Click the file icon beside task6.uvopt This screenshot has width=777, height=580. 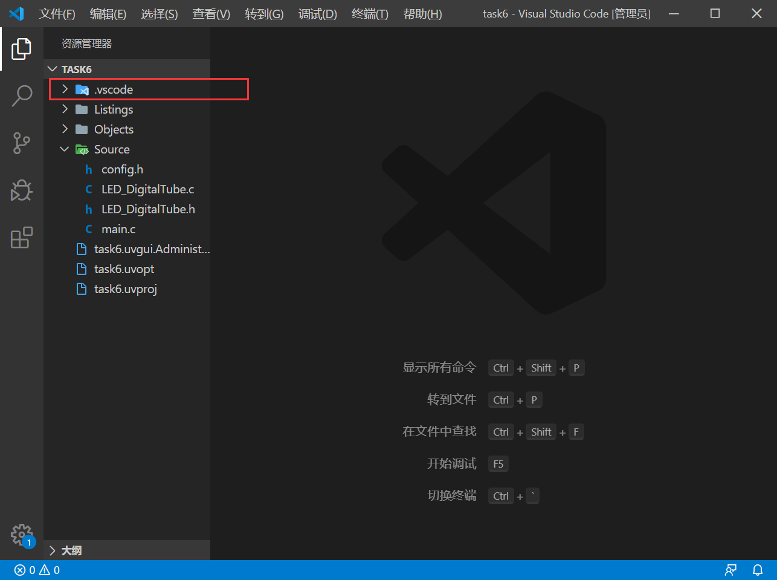[x=82, y=269]
